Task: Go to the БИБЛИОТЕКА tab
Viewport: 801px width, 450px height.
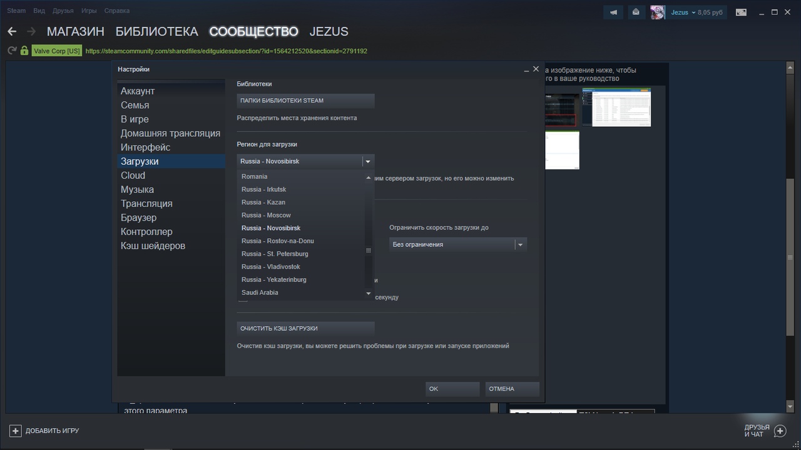Action: pyautogui.click(x=157, y=31)
